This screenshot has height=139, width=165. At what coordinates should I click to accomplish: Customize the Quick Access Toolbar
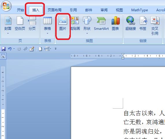click(55, 49)
